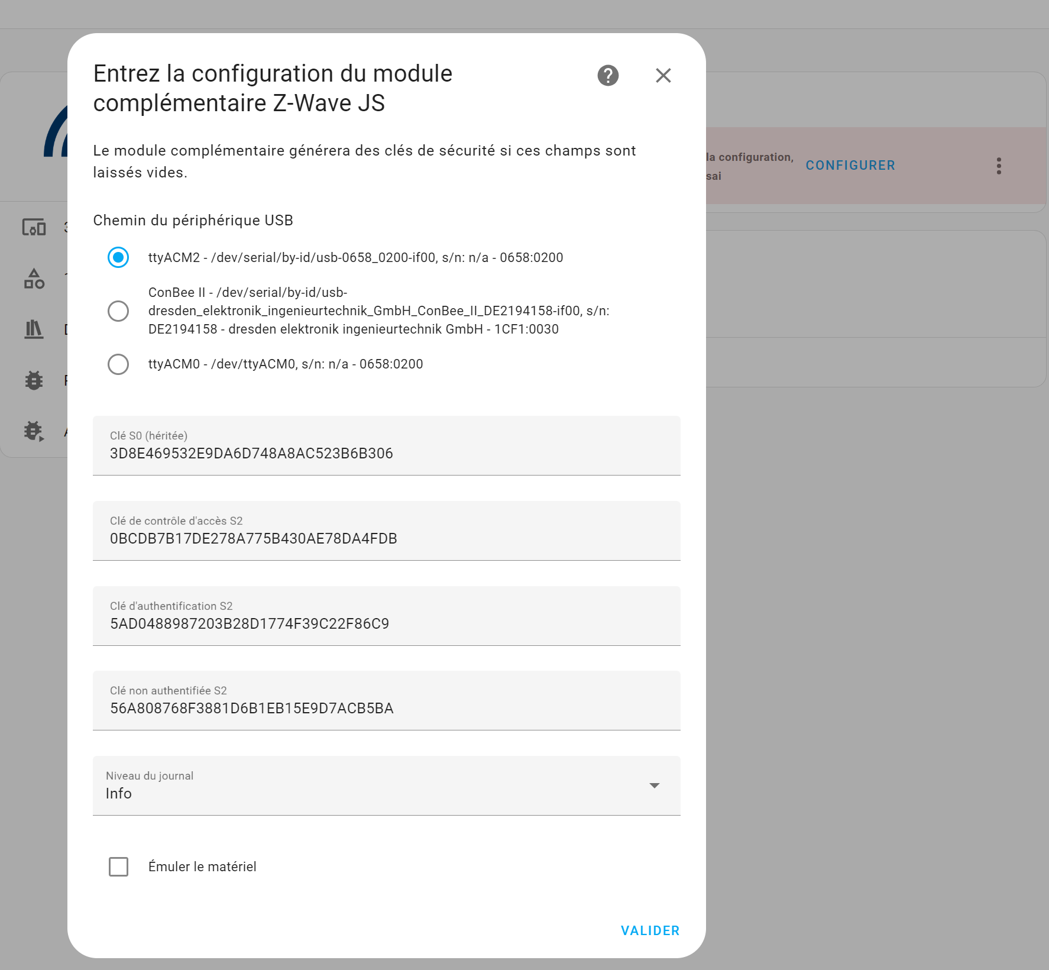
Task: Focus the Clé non authentifiée S2 field
Action: point(387,700)
